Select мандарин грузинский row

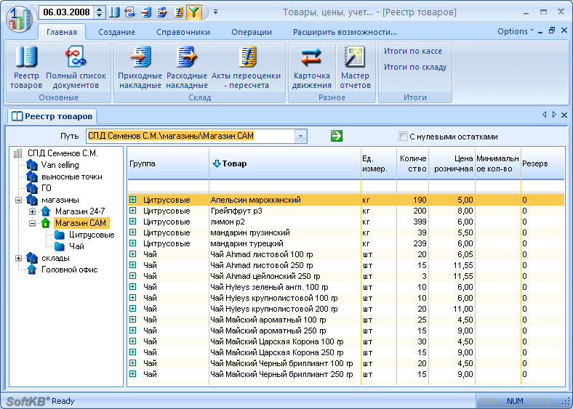tap(345, 232)
